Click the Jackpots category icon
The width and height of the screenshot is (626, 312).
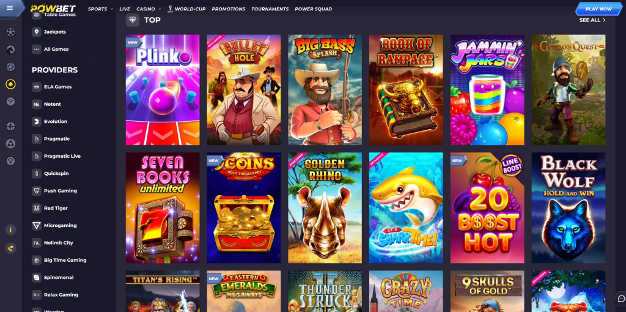point(37,32)
